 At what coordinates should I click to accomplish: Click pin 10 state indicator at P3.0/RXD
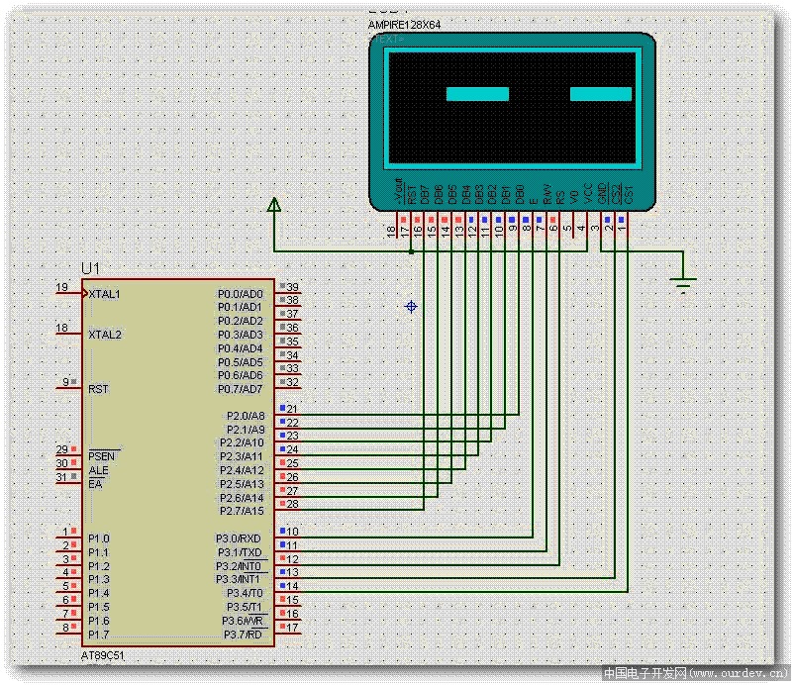(281, 532)
